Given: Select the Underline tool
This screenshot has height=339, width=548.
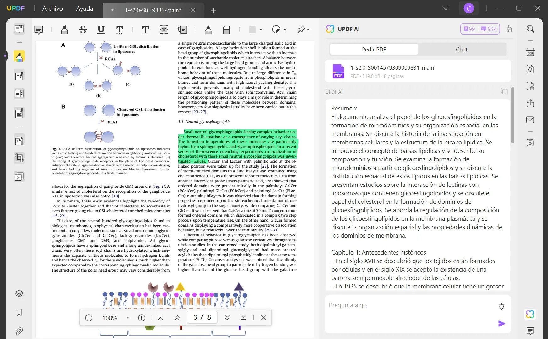Looking at the screenshot, I should click(101, 30).
